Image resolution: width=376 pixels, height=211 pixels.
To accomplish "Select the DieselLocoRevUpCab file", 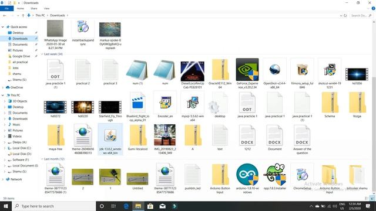I will pyautogui.click(x=192, y=71).
